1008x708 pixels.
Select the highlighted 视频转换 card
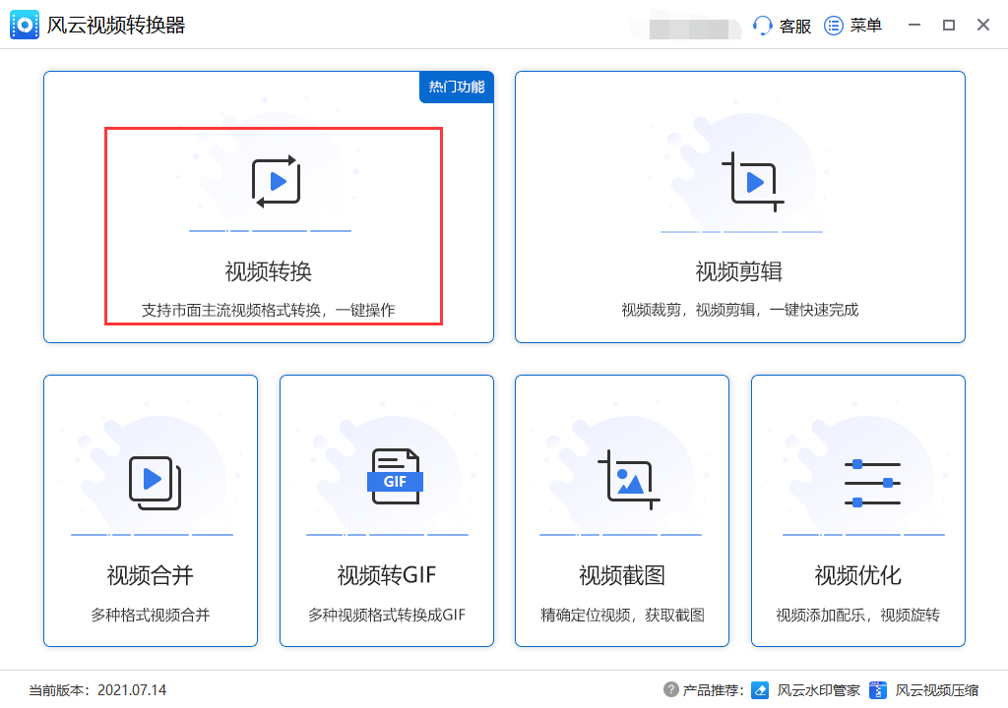point(270,226)
